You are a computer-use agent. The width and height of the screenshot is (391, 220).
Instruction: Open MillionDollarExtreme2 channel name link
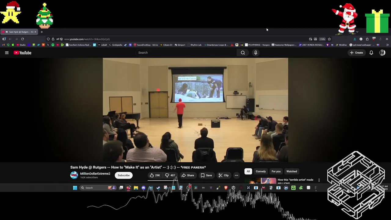(x=95, y=174)
